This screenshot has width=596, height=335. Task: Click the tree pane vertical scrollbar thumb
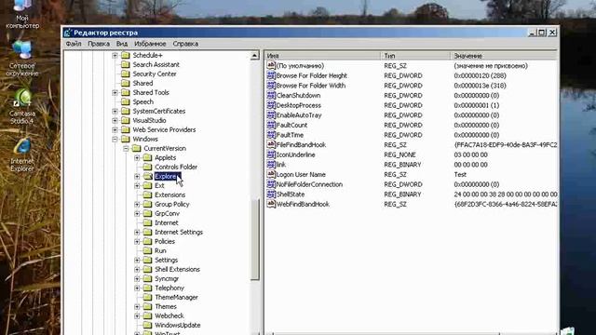tap(254, 239)
